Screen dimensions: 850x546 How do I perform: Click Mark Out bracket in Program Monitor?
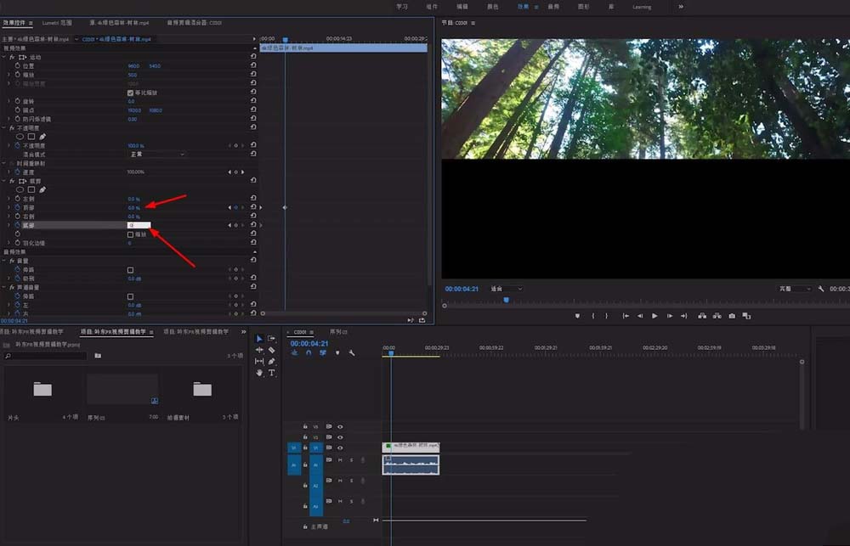click(607, 316)
